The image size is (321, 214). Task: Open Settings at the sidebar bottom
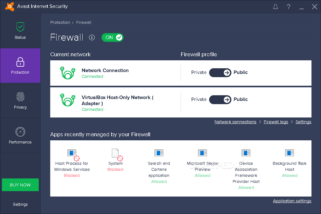coord(20,204)
